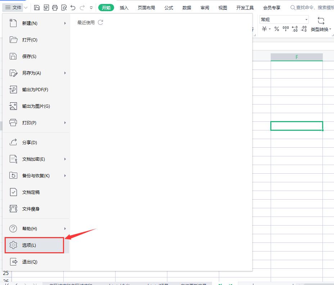Open the quick access toolbar customize dropdown
Screen dimensions: 334x285
coord(91,8)
